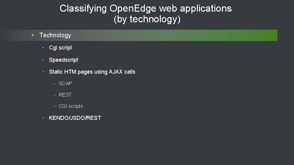Click the bullet dot beside Cgi script
The width and height of the screenshot is (294, 165).
44,48
